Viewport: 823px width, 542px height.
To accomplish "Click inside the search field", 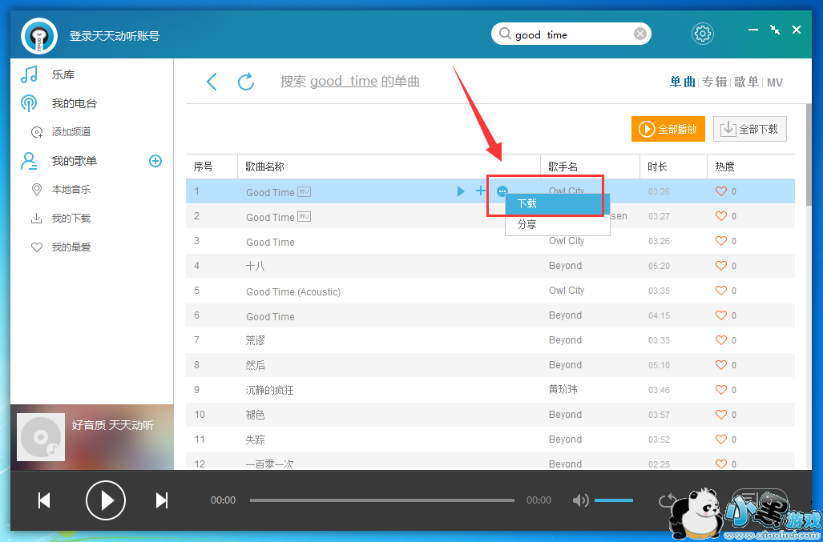I will point(571,34).
